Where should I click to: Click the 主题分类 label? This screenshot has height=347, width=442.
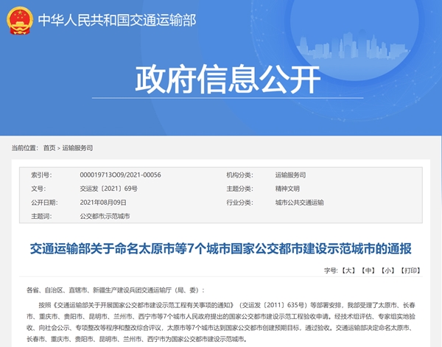[x=240, y=189]
